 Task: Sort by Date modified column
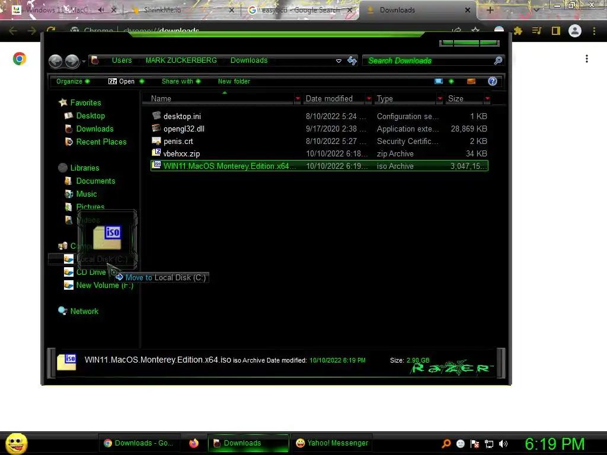coord(334,99)
